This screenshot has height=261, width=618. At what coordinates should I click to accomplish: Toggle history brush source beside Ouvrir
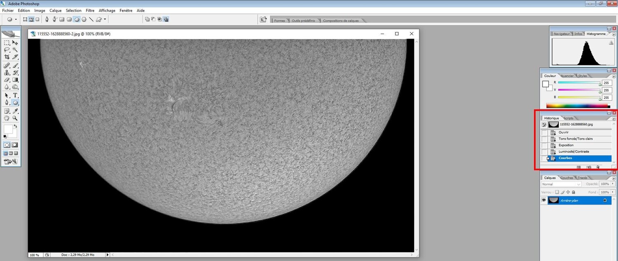pos(544,132)
